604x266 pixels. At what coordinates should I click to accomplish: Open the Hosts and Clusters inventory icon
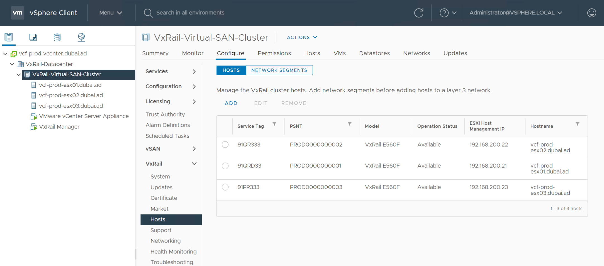click(9, 37)
